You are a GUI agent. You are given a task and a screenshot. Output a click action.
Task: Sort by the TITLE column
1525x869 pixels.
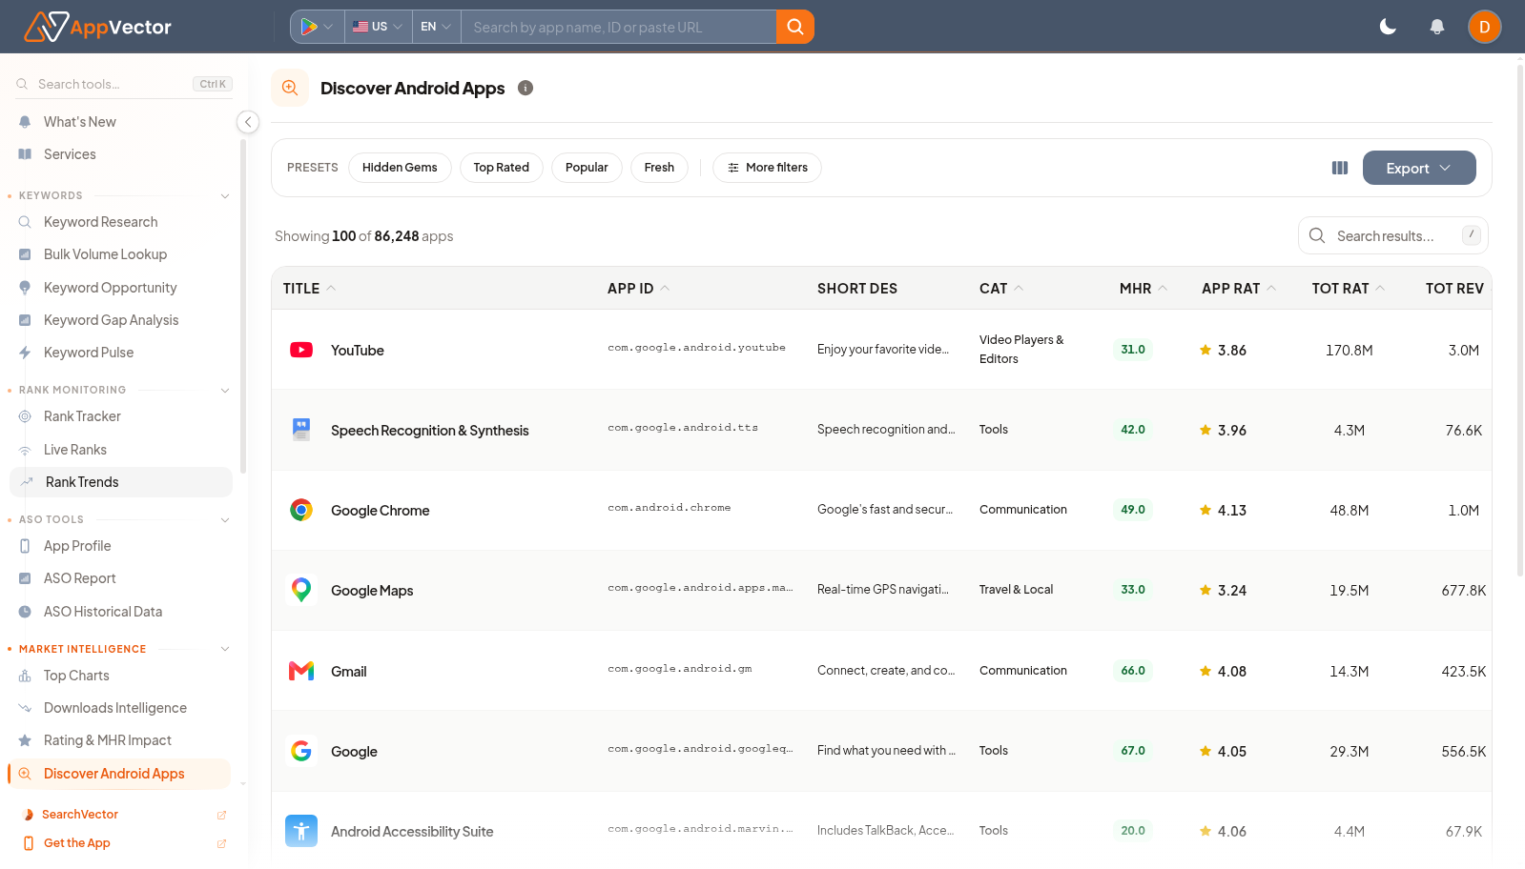(x=309, y=288)
